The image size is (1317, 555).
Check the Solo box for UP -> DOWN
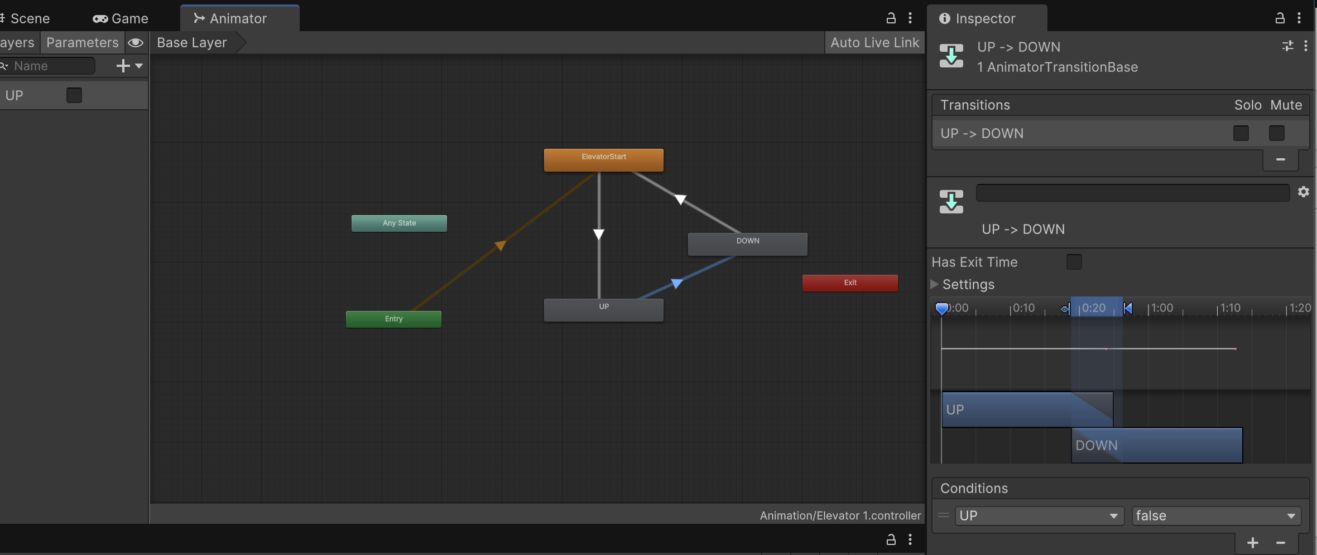pyautogui.click(x=1241, y=133)
